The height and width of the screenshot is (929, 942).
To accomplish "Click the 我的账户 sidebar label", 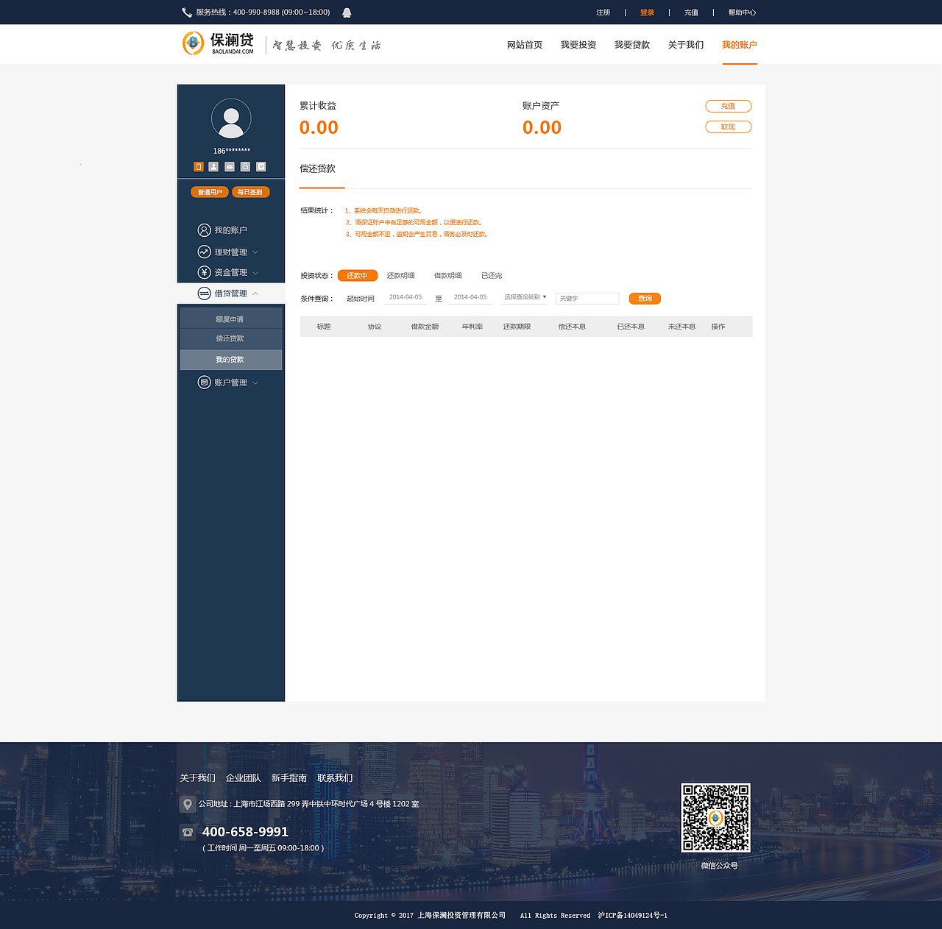I will tap(231, 230).
